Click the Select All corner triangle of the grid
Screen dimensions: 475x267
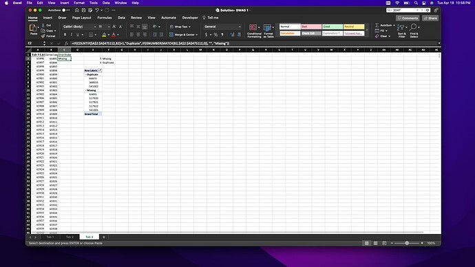pyautogui.click(x=29, y=50)
